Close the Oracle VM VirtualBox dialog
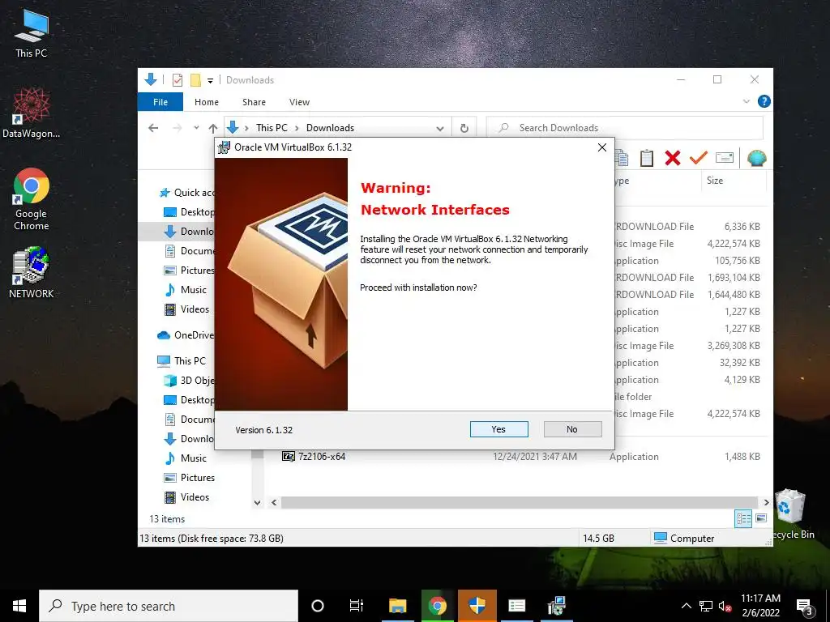Viewport: 830px width, 622px height. point(602,147)
